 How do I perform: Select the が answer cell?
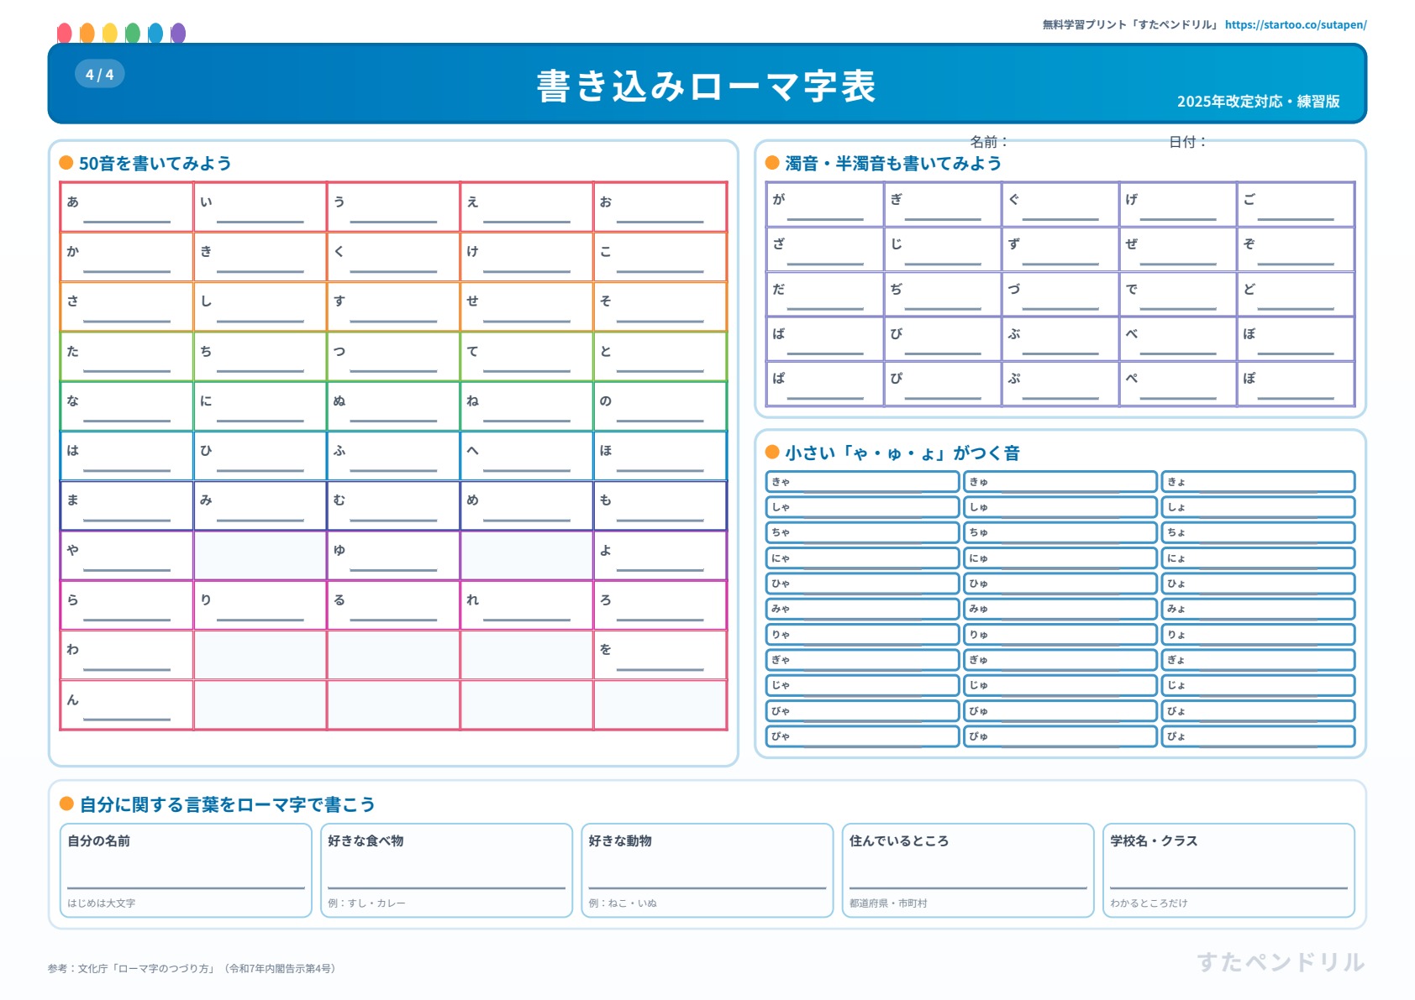click(825, 204)
